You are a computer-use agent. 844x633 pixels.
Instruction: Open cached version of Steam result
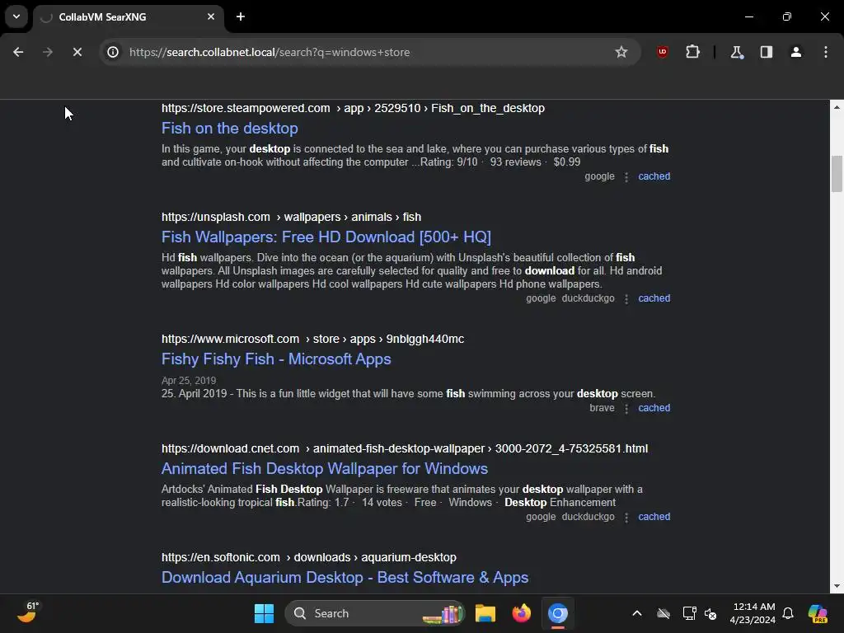654,176
